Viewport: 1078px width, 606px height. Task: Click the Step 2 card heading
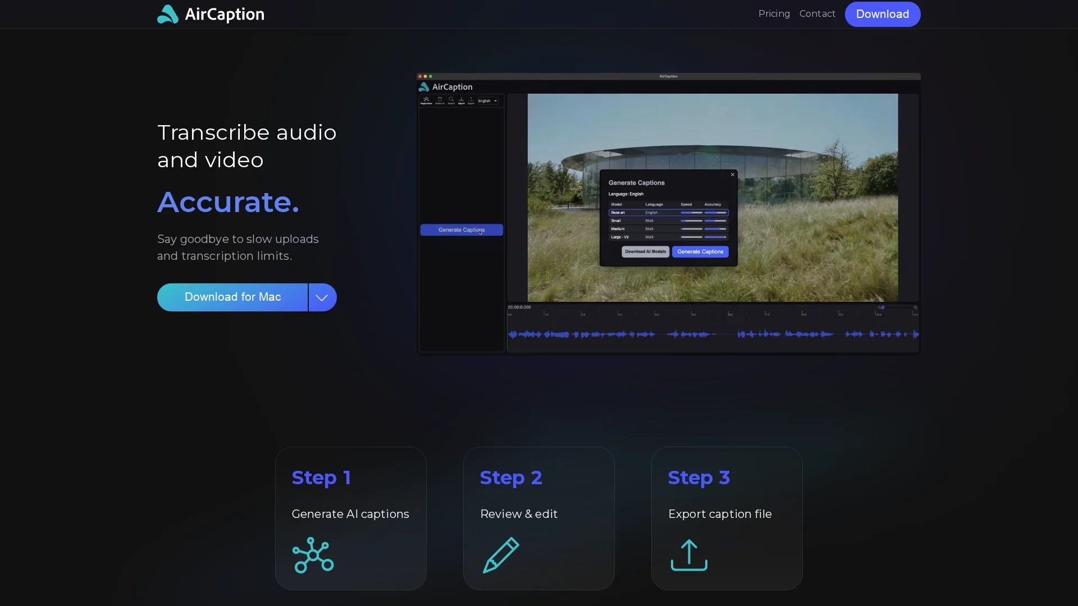[511, 478]
